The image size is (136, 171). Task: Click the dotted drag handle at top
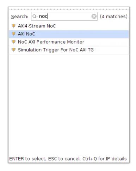click(69, 9)
